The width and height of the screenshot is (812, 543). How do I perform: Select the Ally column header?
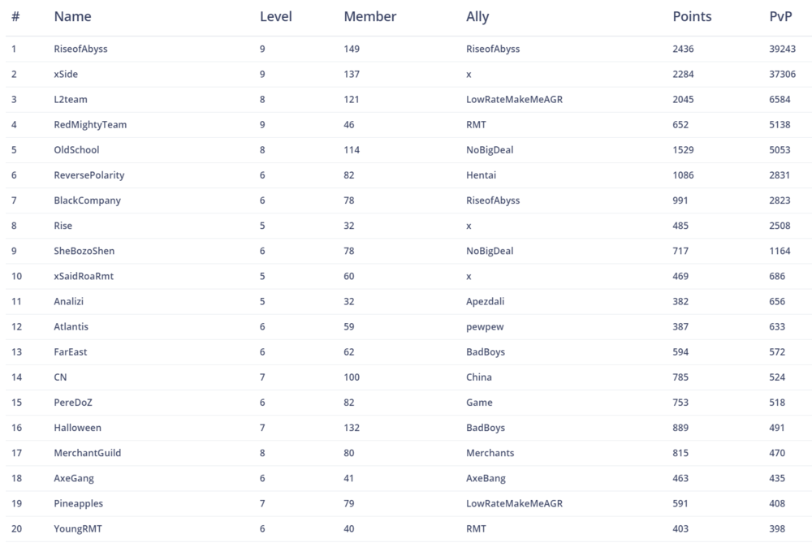coord(477,16)
